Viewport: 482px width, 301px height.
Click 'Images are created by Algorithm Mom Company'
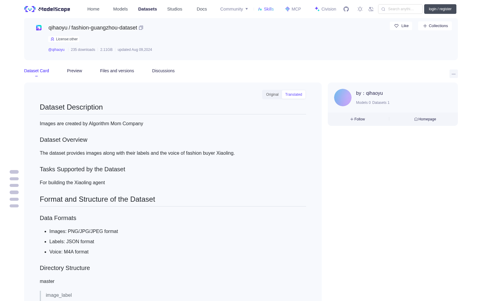(91, 124)
